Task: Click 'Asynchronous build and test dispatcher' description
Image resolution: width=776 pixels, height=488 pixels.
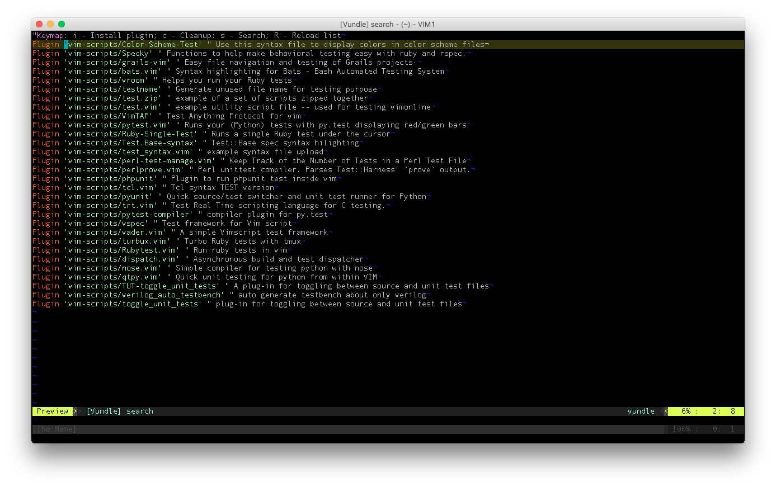Action: click(x=279, y=259)
